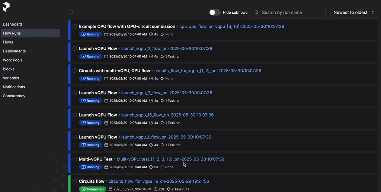The height and width of the screenshot is (192, 381).
Task: Open the launch_vqpu_1_flow run link
Action: 166,137
